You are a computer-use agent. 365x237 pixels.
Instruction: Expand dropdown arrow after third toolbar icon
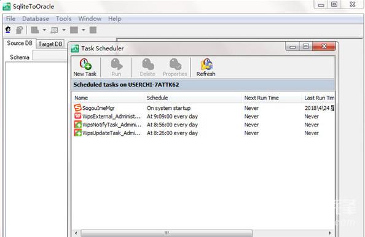click(x=44, y=30)
